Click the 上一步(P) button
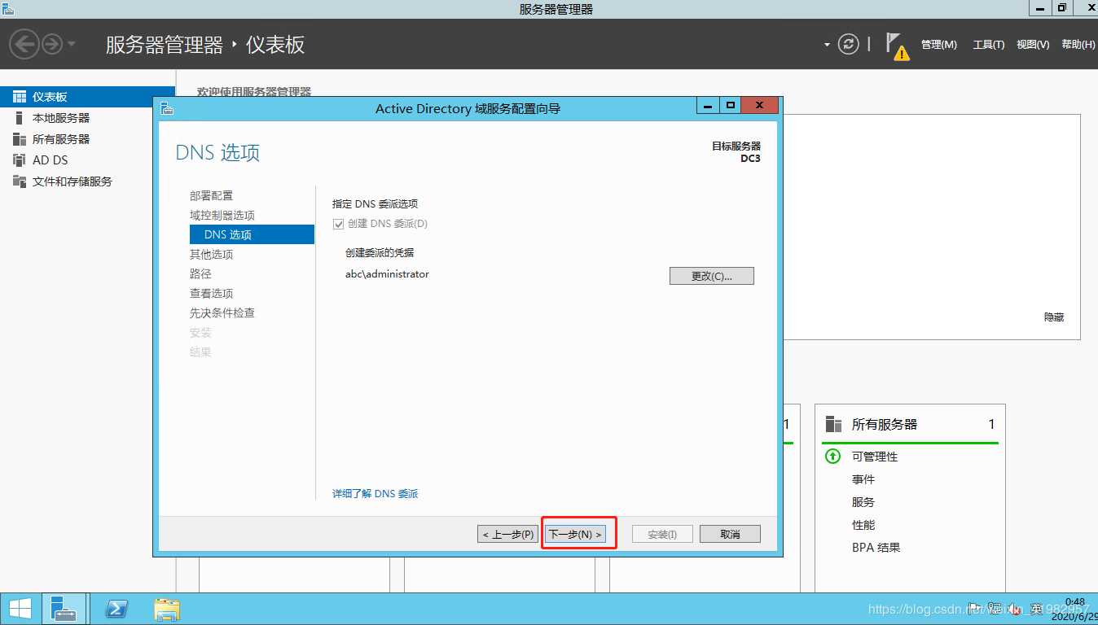This screenshot has height=625, width=1098. point(508,534)
